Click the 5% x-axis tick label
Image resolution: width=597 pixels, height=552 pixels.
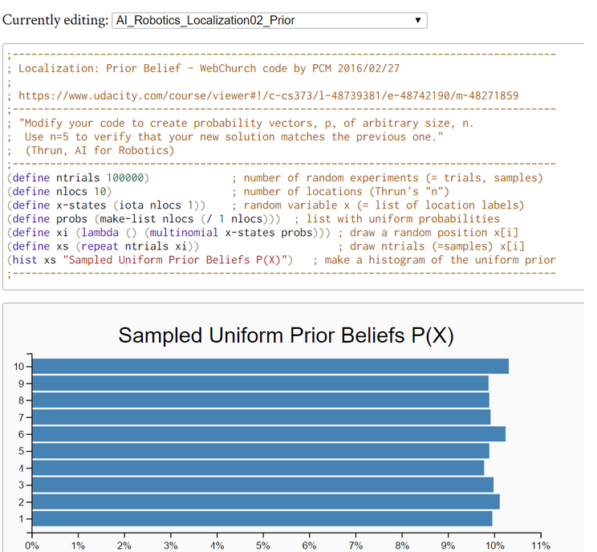[x=263, y=545]
